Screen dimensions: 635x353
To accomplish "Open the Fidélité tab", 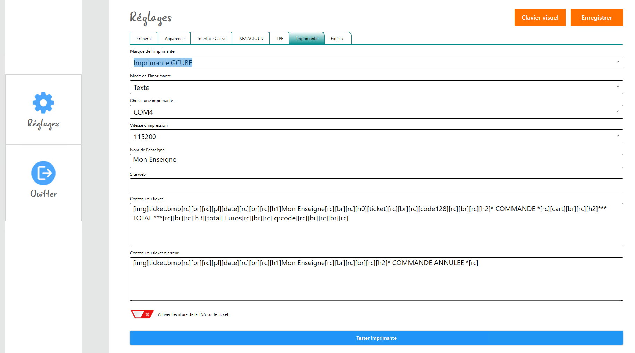I will pyautogui.click(x=337, y=39).
